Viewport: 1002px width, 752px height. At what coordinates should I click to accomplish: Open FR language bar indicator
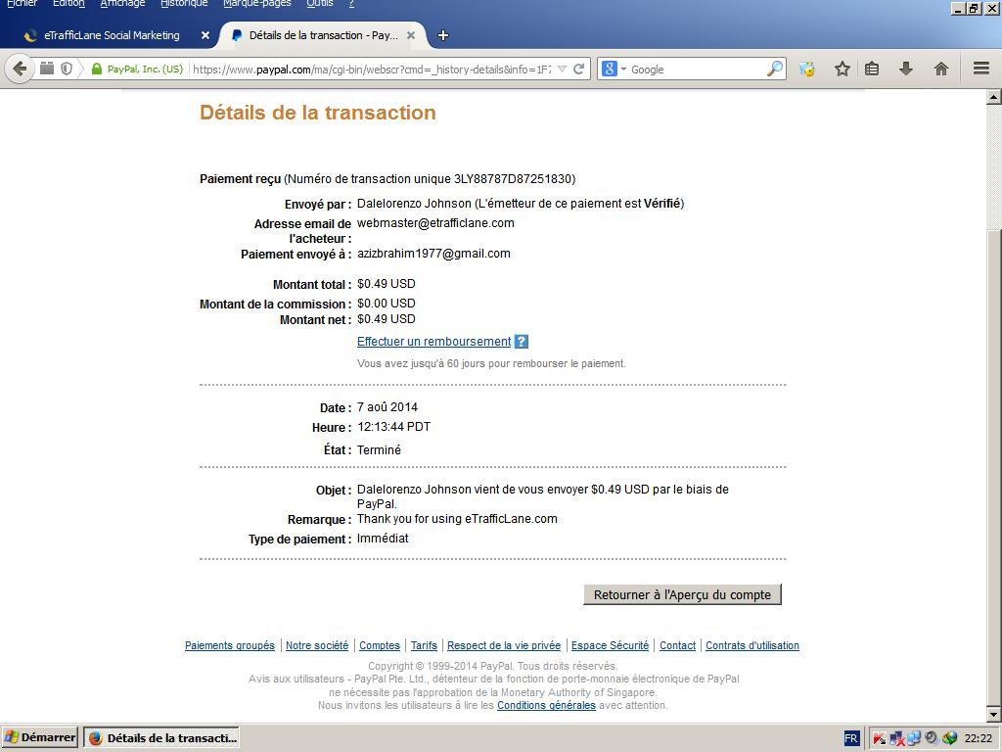850,738
